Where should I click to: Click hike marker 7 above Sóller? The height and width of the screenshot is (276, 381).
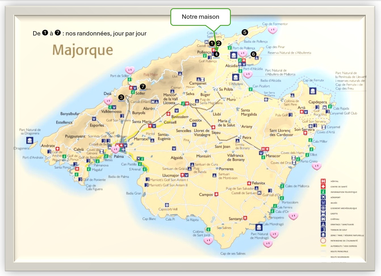[x=143, y=87]
